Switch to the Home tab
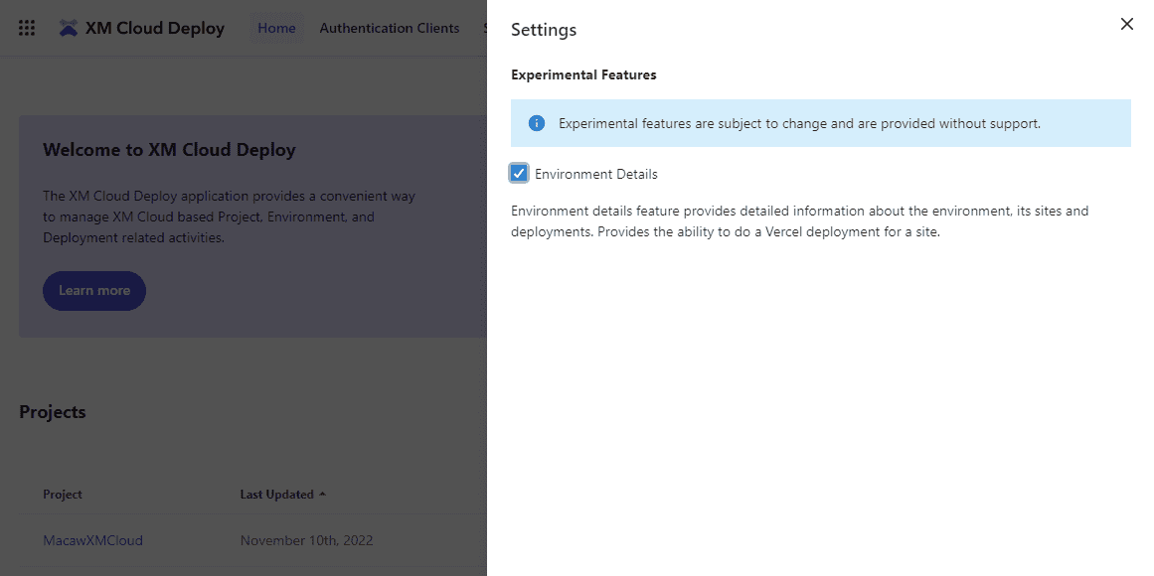Image resolution: width=1154 pixels, height=576 pixels. tap(276, 28)
